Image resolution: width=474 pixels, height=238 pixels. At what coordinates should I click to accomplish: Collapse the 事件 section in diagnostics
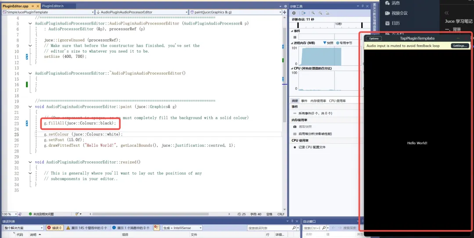point(292,31)
